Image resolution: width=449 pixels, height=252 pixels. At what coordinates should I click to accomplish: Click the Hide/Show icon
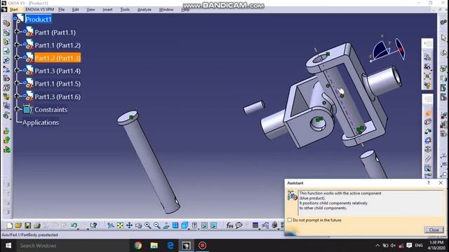click(204, 225)
